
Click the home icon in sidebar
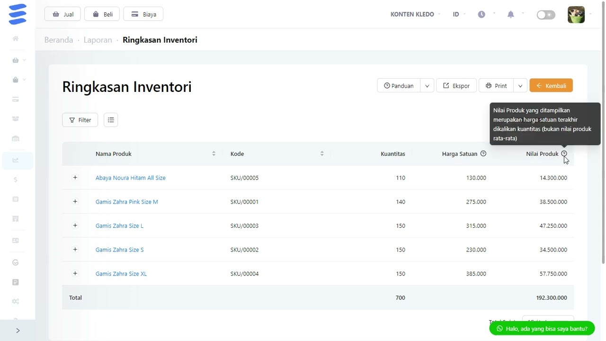[16, 38]
